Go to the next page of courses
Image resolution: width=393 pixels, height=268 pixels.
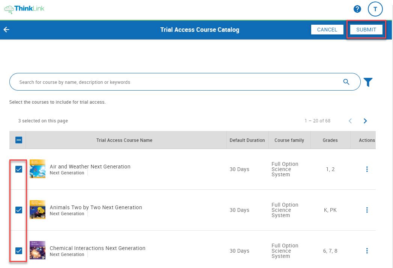point(365,121)
